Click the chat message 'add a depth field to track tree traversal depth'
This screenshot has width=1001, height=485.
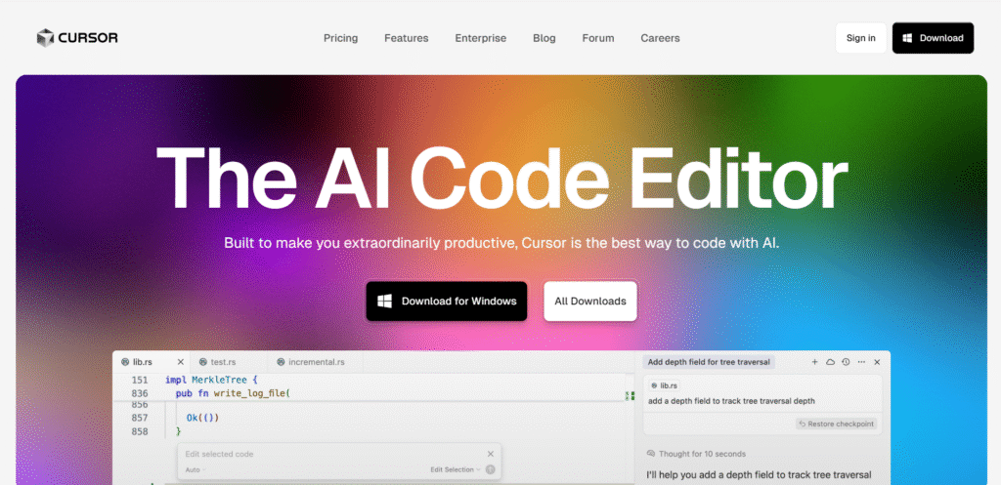pyautogui.click(x=731, y=401)
